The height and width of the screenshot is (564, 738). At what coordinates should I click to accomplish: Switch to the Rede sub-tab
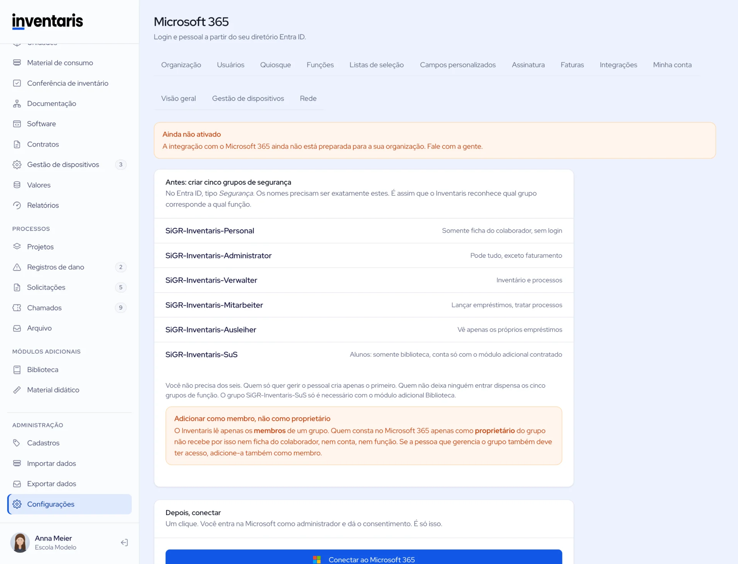coord(308,98)
